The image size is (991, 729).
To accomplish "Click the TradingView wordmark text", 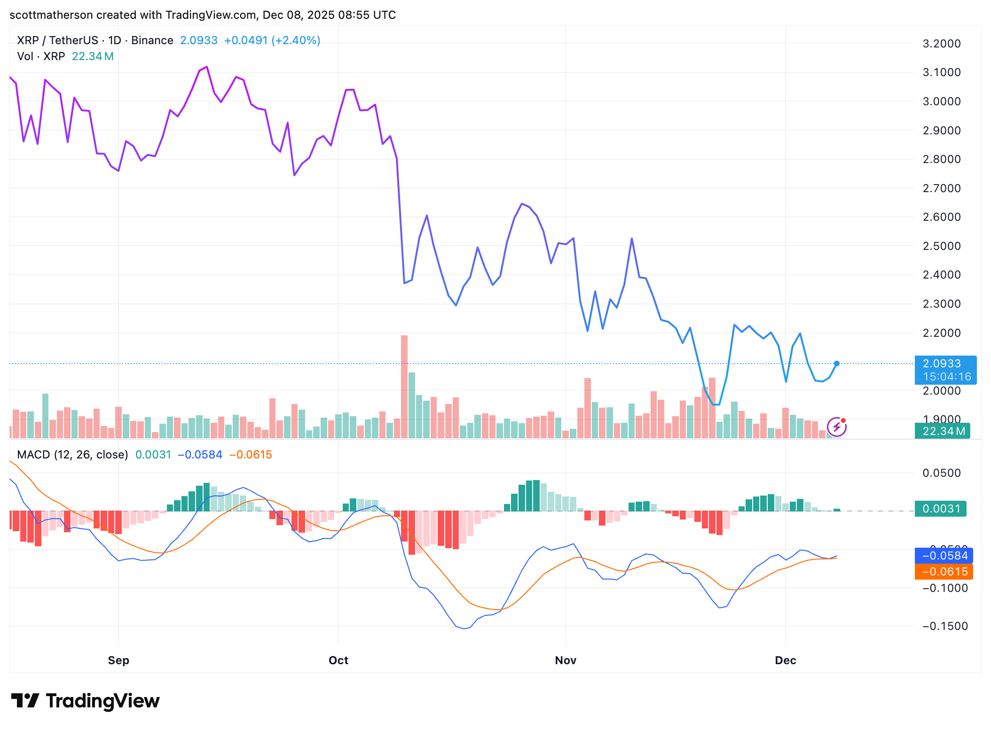I will click(102, 700).
